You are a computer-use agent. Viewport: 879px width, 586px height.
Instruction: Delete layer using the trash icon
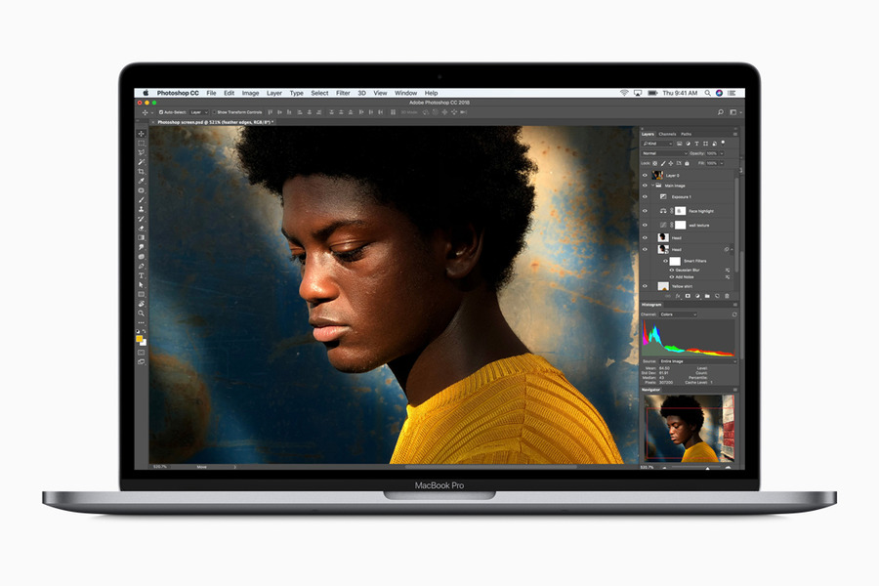click(x=727, y=296)
